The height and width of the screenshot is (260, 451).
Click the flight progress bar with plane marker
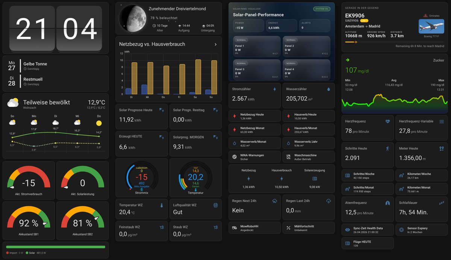tap(395, 42)
